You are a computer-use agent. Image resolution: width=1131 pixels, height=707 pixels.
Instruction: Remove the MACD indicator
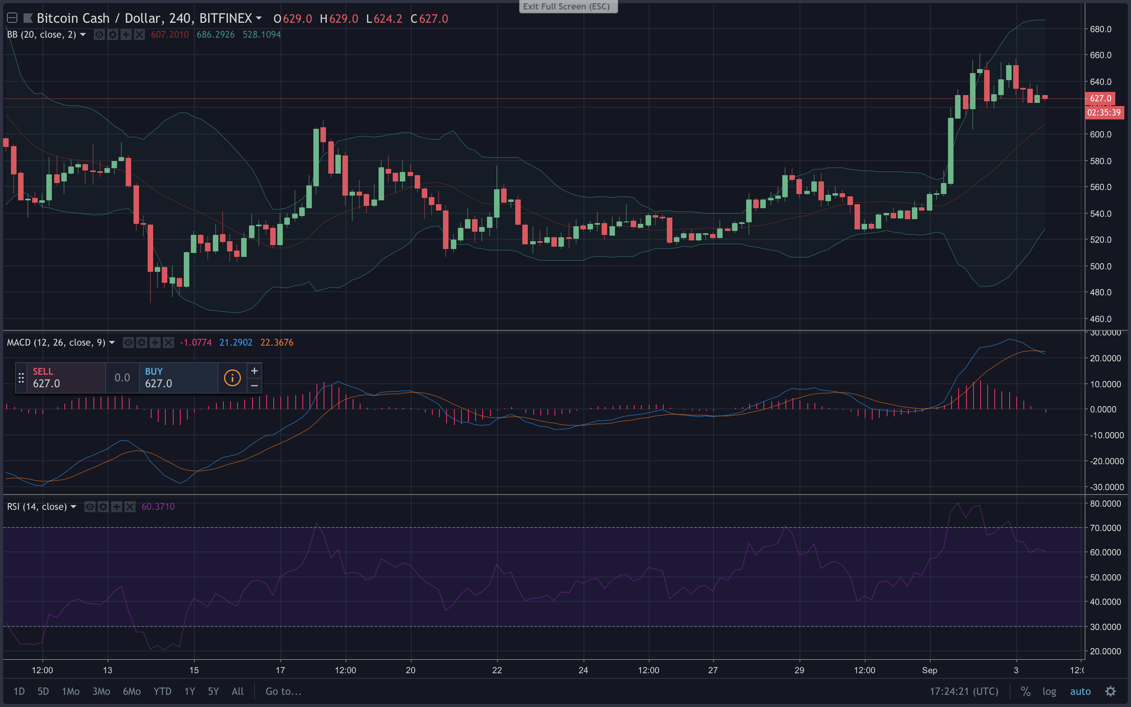click(x=168, y=343)
